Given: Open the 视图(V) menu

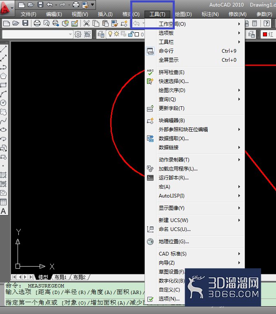Looking at the screenshot, I should pyautogui.click(x=80, y=14).
